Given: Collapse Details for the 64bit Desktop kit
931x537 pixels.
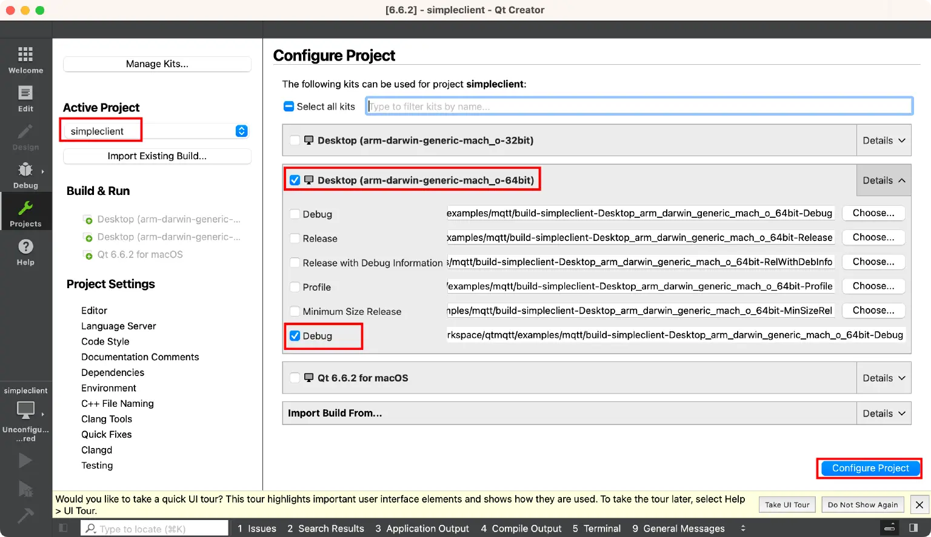Looking at the screenshot, I should (883, 180).
